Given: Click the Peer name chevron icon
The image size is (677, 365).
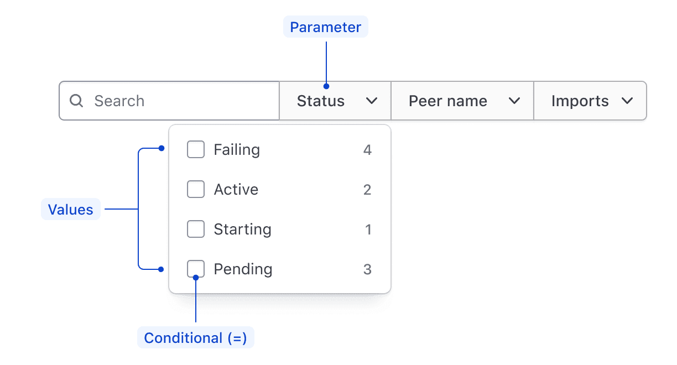Looking at the screenshot, I should tap(515, 101).
